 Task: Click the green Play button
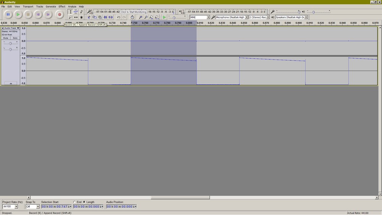(18, 15)
